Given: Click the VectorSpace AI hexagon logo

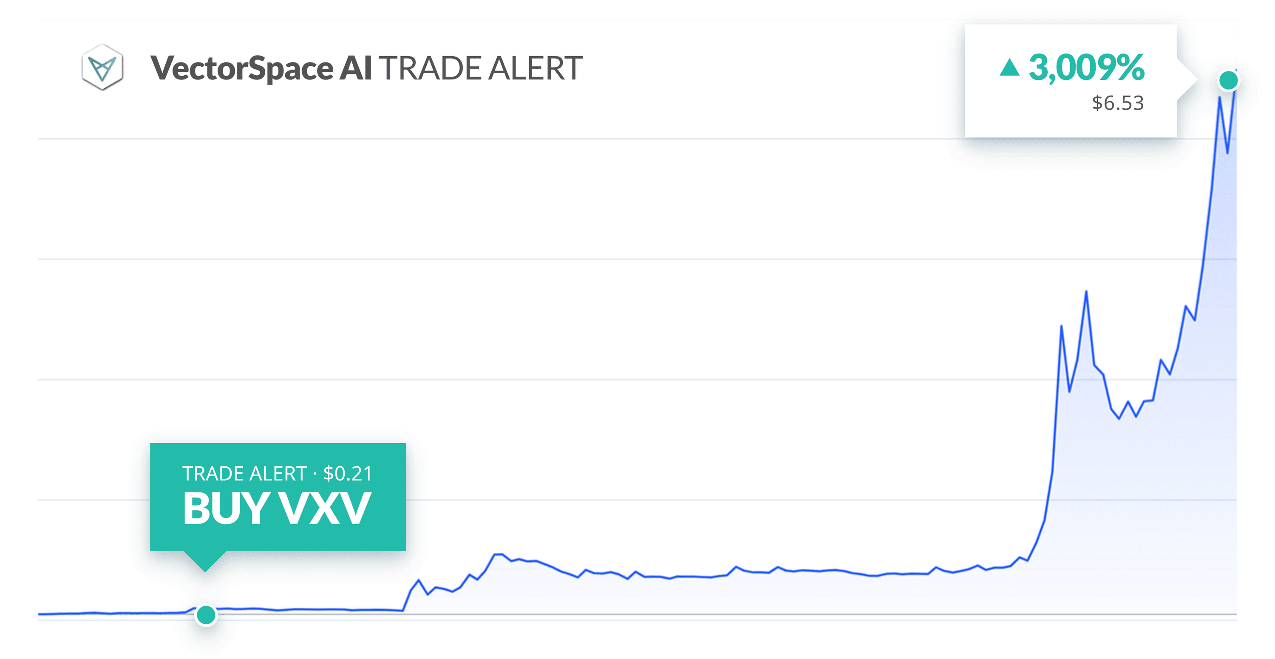Looking at the screenshot, I should (102, 67).
